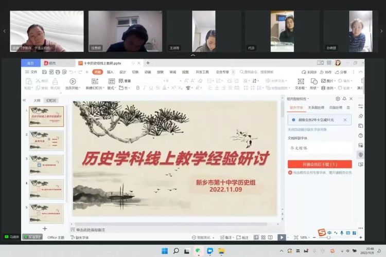Add a new slide with plus button
Image resolution: width=386 pixels, height=257 pixels.
(45, 229)
